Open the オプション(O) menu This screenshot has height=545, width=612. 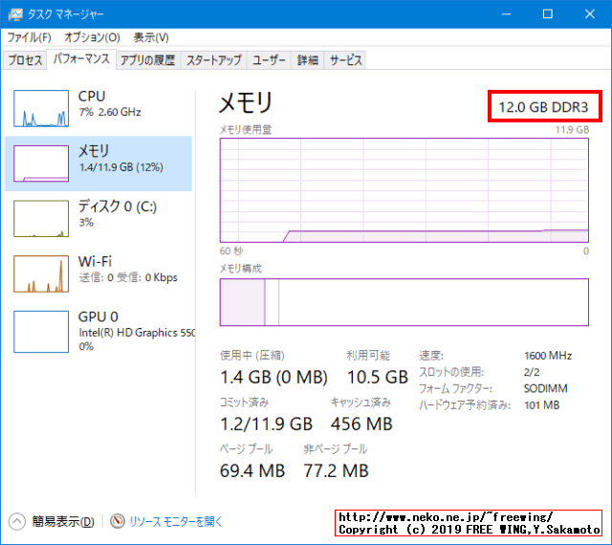92,37
